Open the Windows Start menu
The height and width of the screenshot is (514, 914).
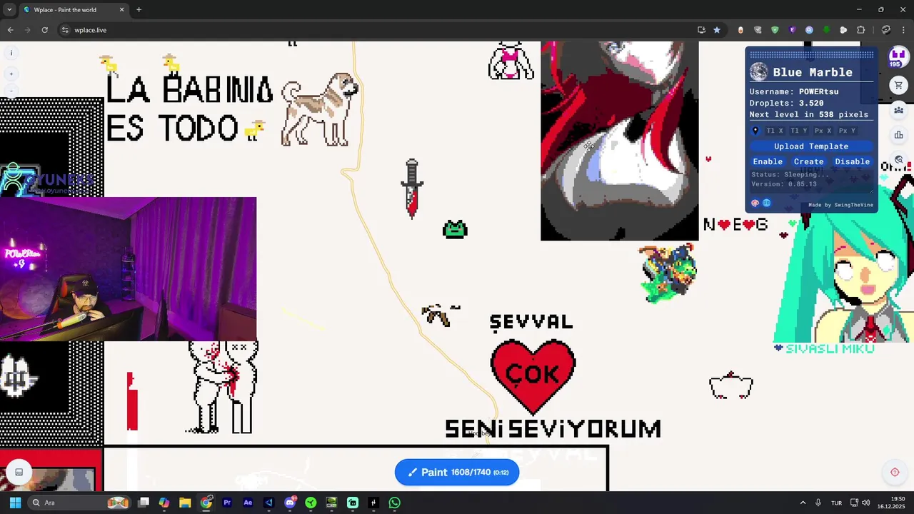pyautogui.click(x=16, y=503)
